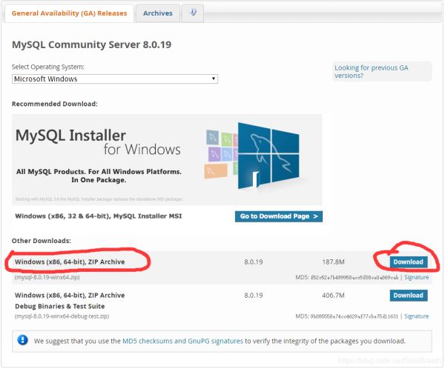
Task: Click the 8.0.19 version in the first ZIP row
Action: pyautogui.click(x=254, y=262)
